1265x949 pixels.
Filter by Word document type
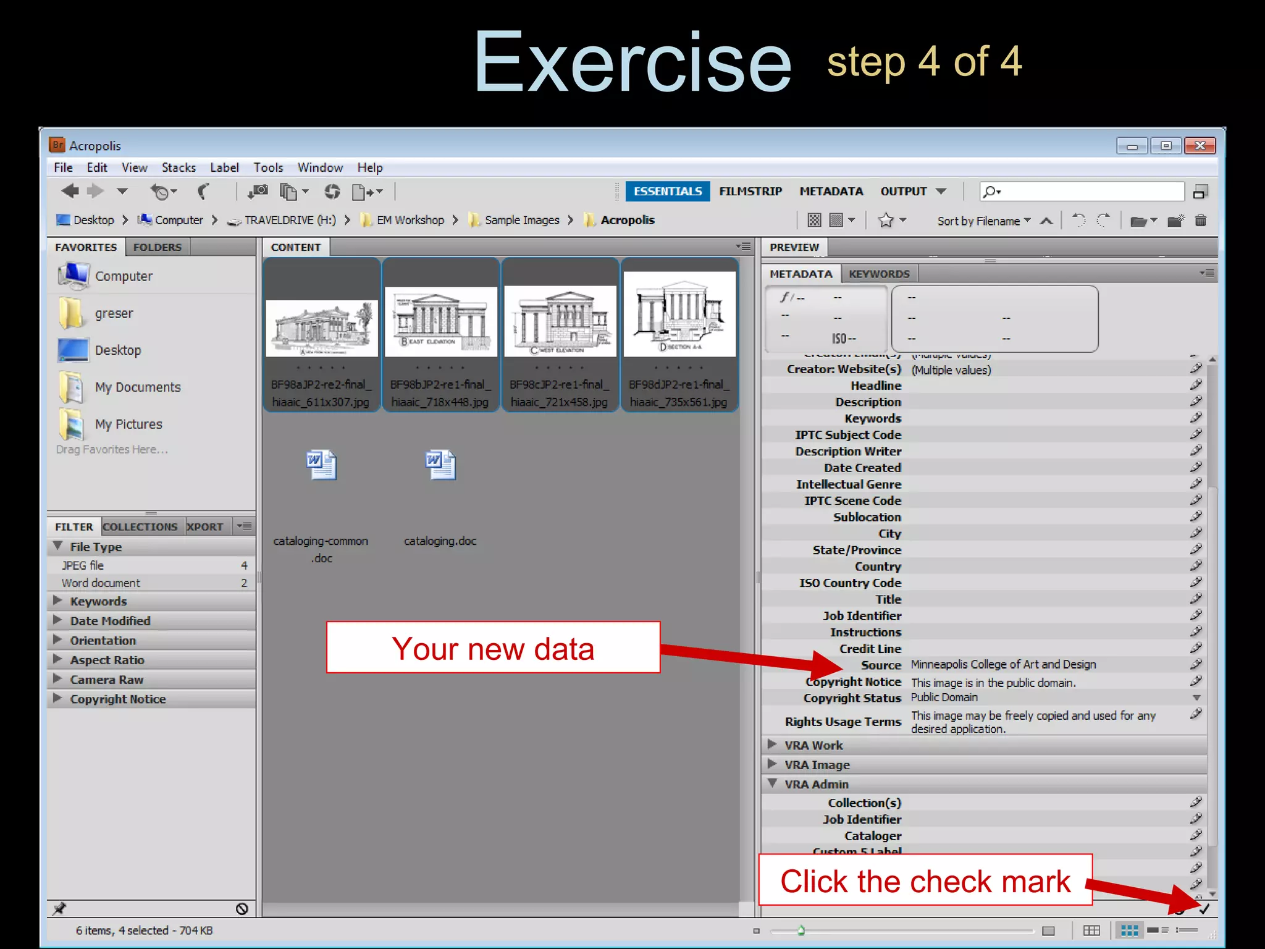[151, 583]
